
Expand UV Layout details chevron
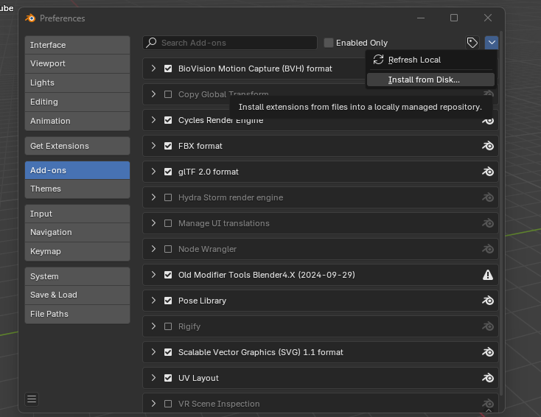click(x=153, y=378)
